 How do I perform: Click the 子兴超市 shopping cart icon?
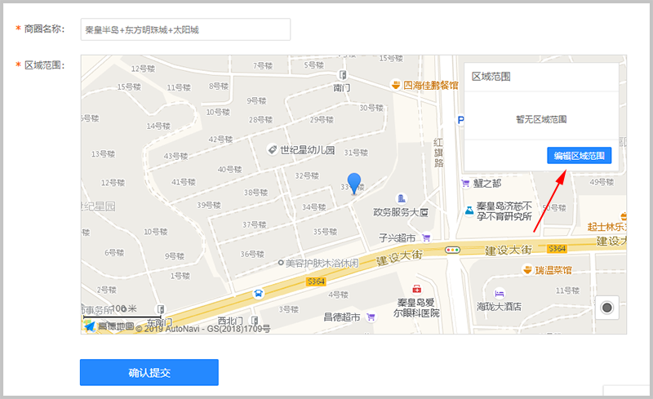tap(425, 237)
